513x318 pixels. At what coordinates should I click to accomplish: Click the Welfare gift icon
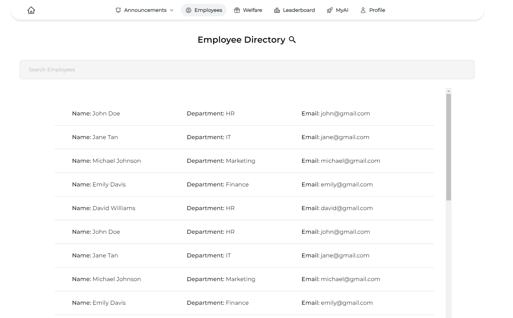point(237,10)
